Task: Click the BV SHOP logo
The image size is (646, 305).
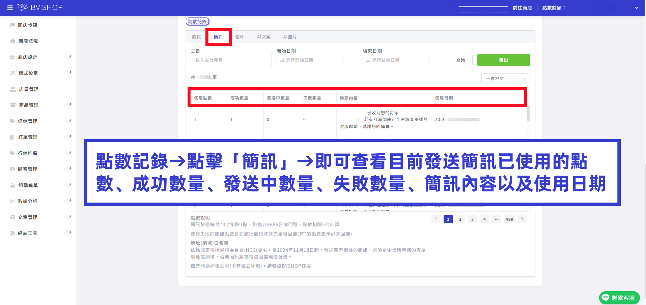Action: click(40, 7)
